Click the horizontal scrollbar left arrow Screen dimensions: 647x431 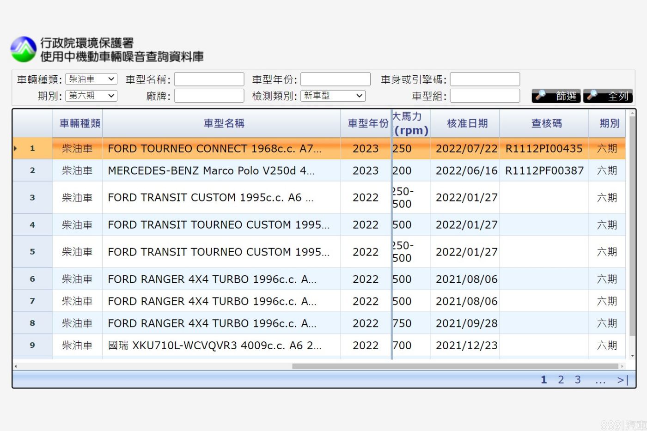tap(16, 366)
